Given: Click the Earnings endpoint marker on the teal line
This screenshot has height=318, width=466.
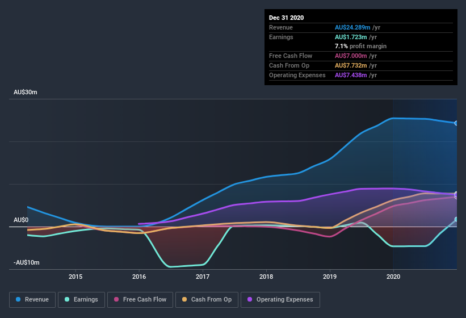Looking at the screenshot, I should tap(456, 219).
